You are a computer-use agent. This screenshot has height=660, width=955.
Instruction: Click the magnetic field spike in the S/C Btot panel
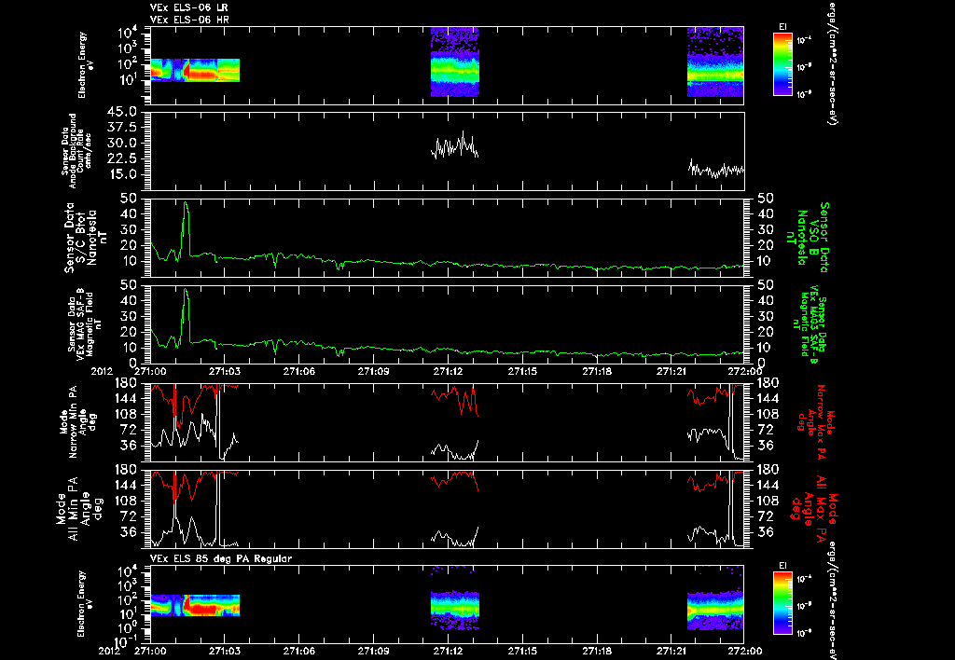tap(186, 228)
